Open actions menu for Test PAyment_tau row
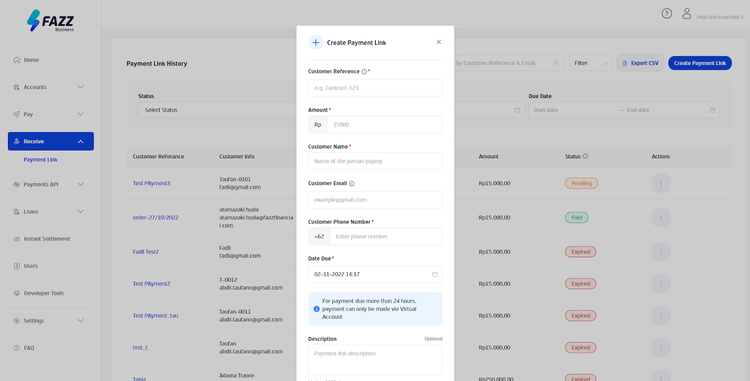Image resolution: width=750 pixels, height=381 pixels. coord(661,316)
